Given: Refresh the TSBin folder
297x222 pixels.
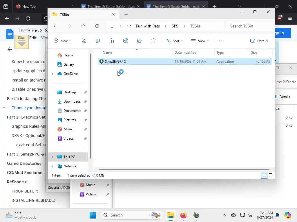Looking at the screenshot, I should click(97, 26).
